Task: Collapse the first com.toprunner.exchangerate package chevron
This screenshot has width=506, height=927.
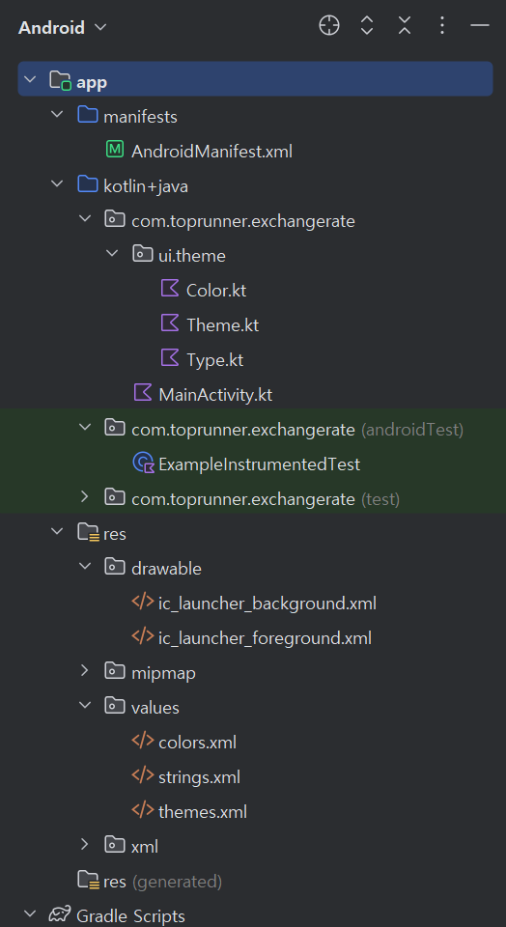Action: (85, 218)
